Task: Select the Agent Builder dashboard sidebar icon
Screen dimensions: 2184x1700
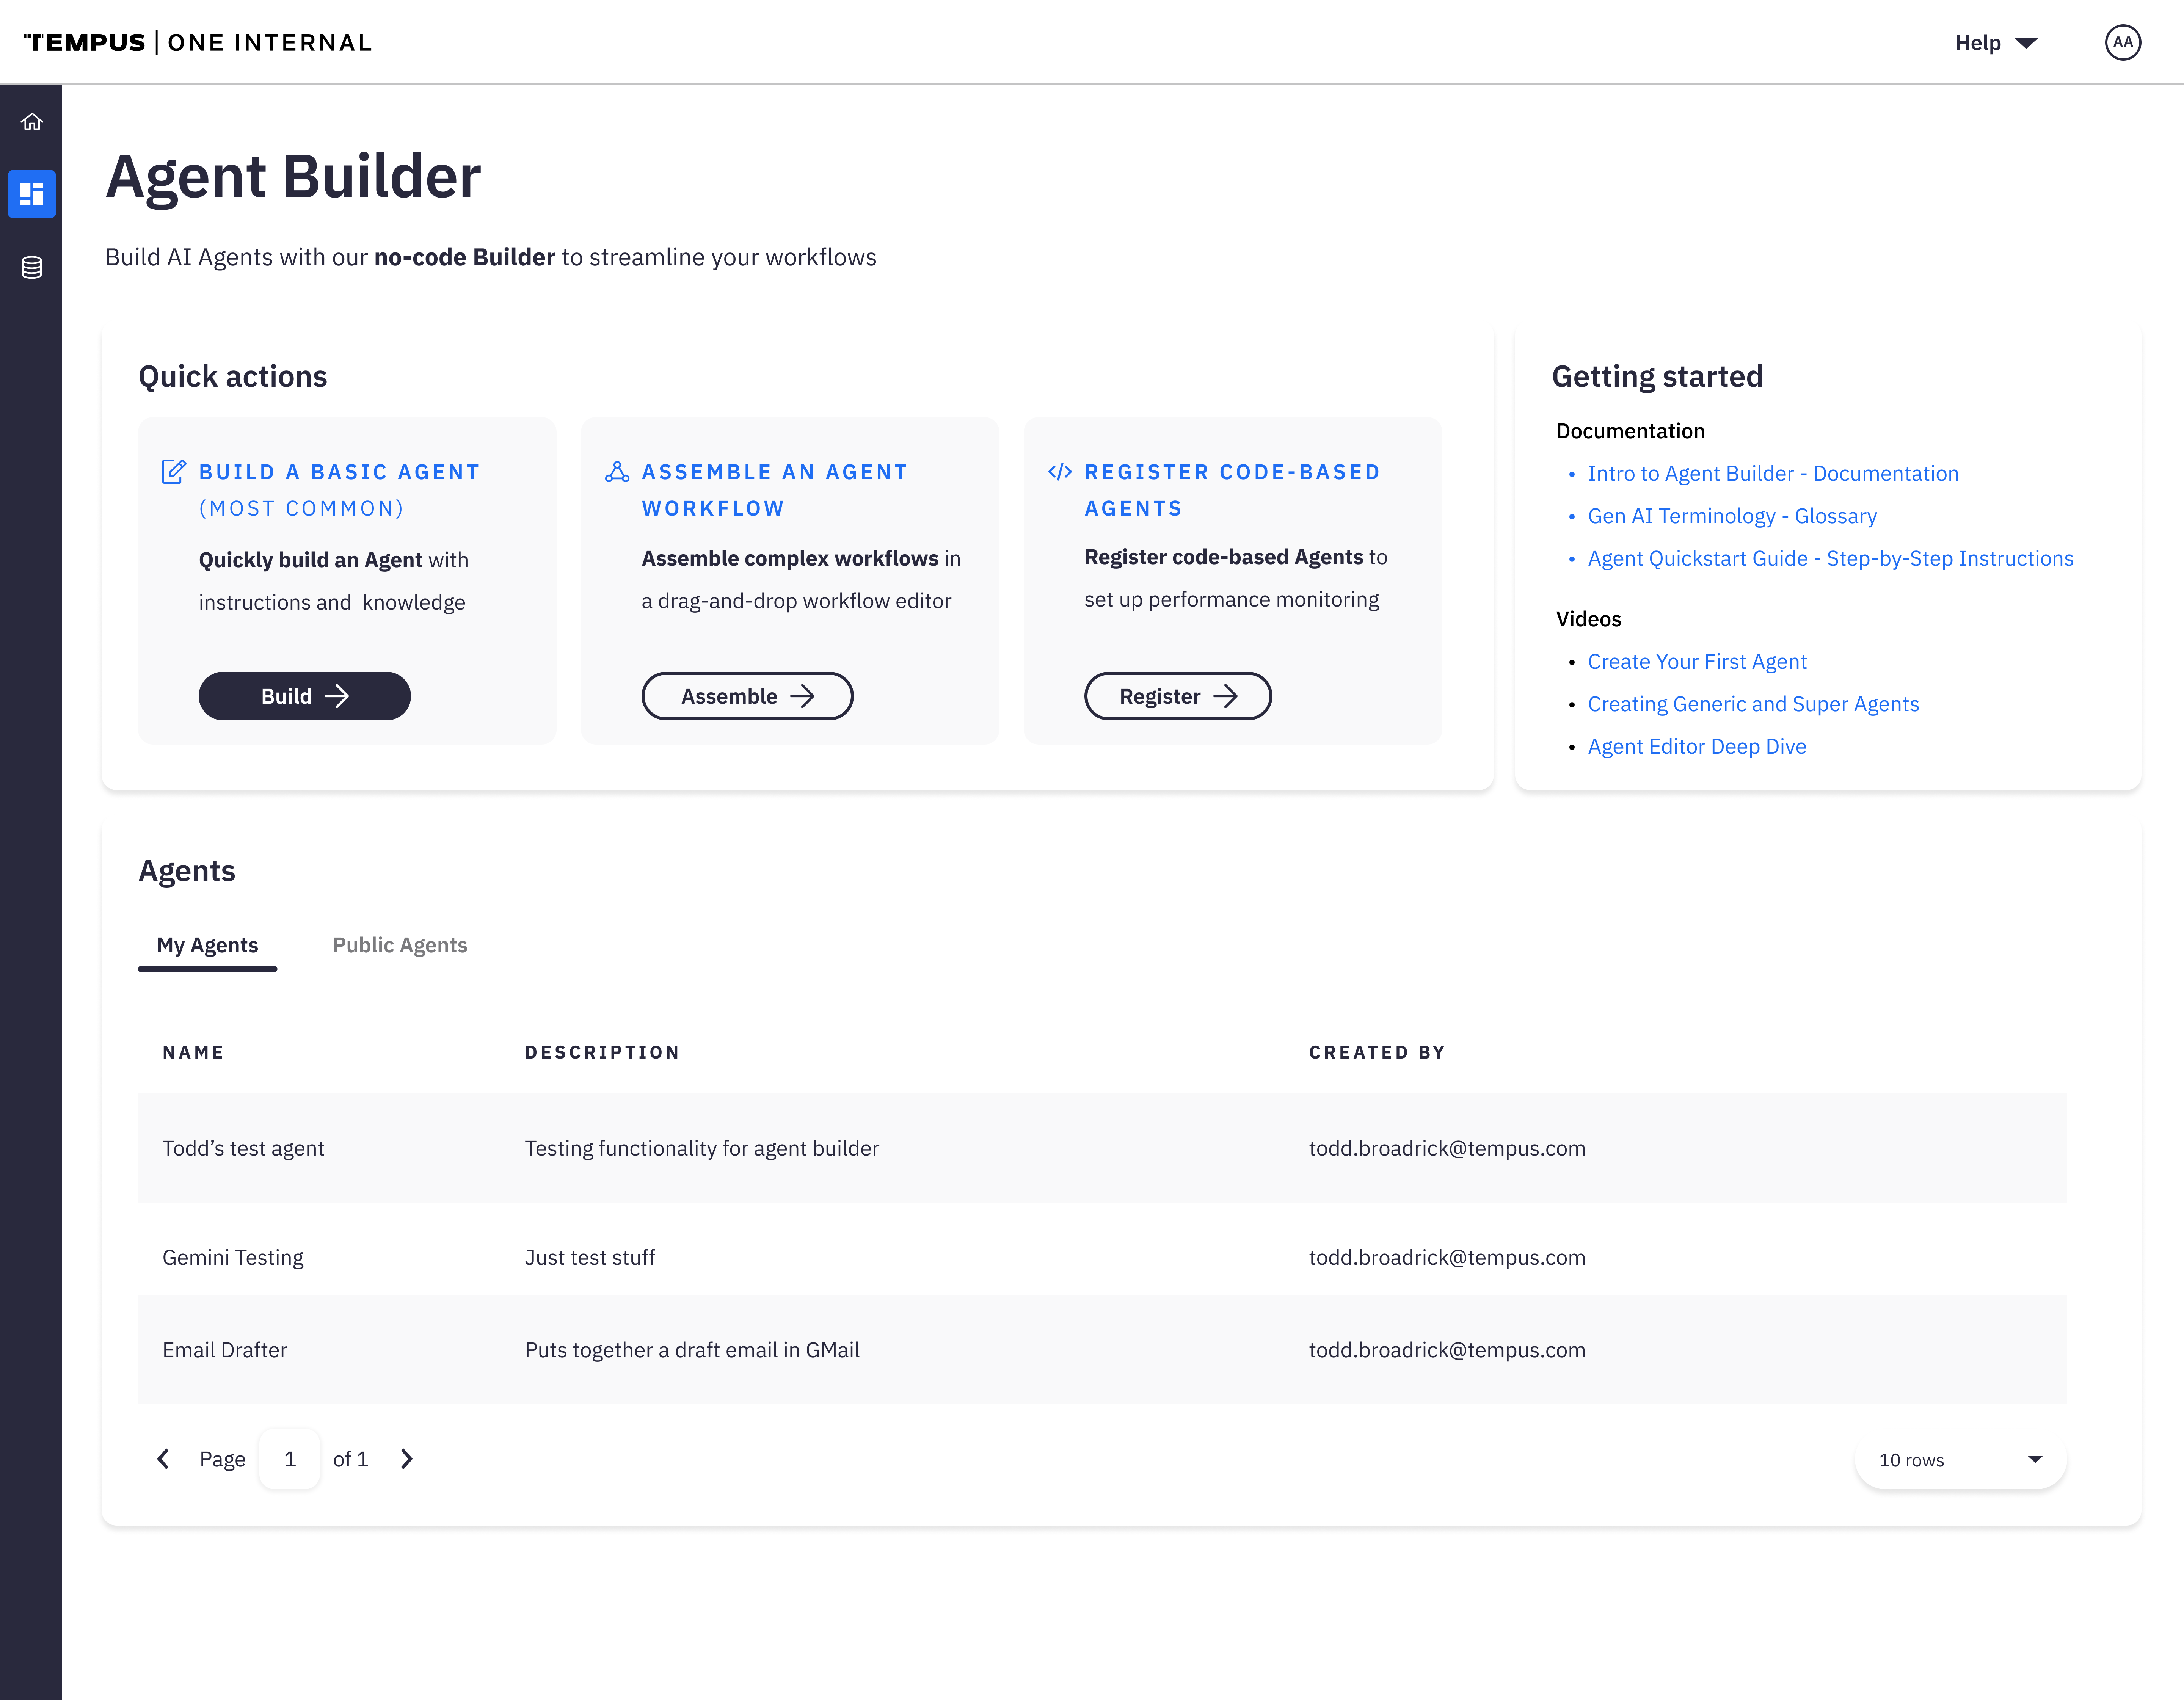Action: 31,194
